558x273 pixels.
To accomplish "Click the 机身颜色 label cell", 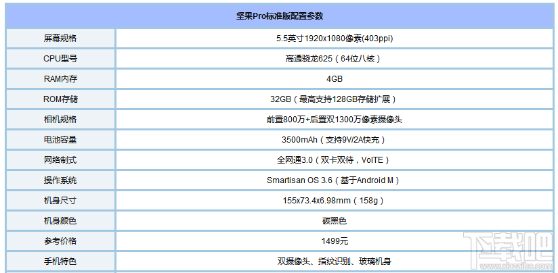I will coord(60,220).
